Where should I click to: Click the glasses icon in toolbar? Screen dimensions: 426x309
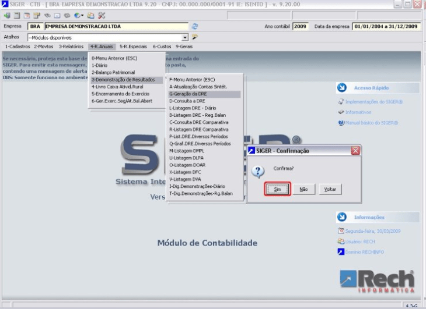pos(47,16)
